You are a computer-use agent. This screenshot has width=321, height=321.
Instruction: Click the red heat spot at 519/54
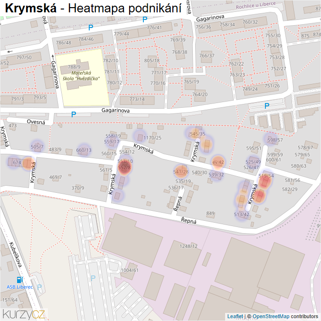(x=265, y=181)
